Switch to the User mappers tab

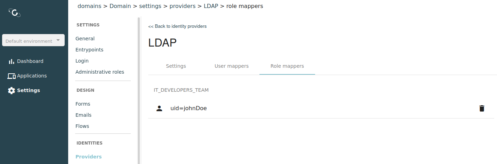(x=231, y=66)
